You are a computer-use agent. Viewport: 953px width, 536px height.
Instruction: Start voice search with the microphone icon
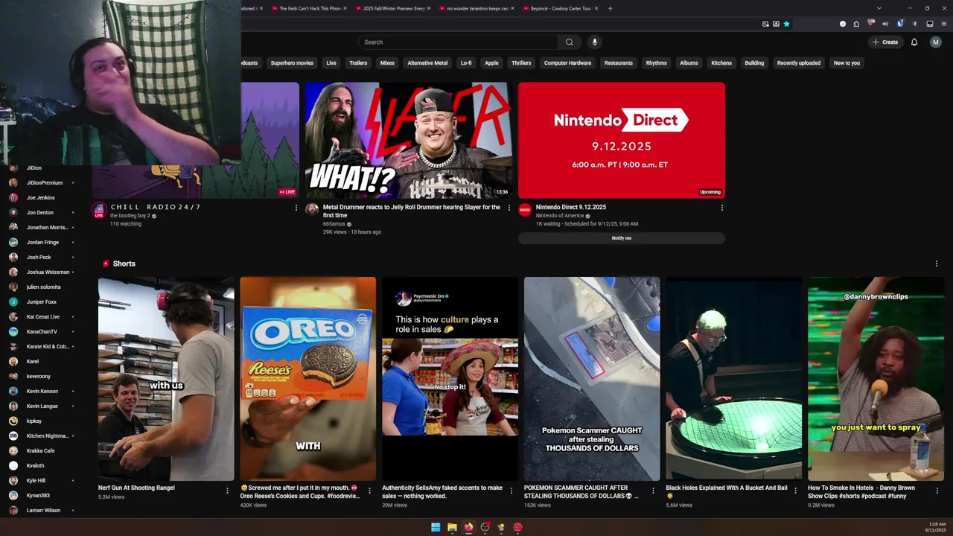[x=594, y=42]
